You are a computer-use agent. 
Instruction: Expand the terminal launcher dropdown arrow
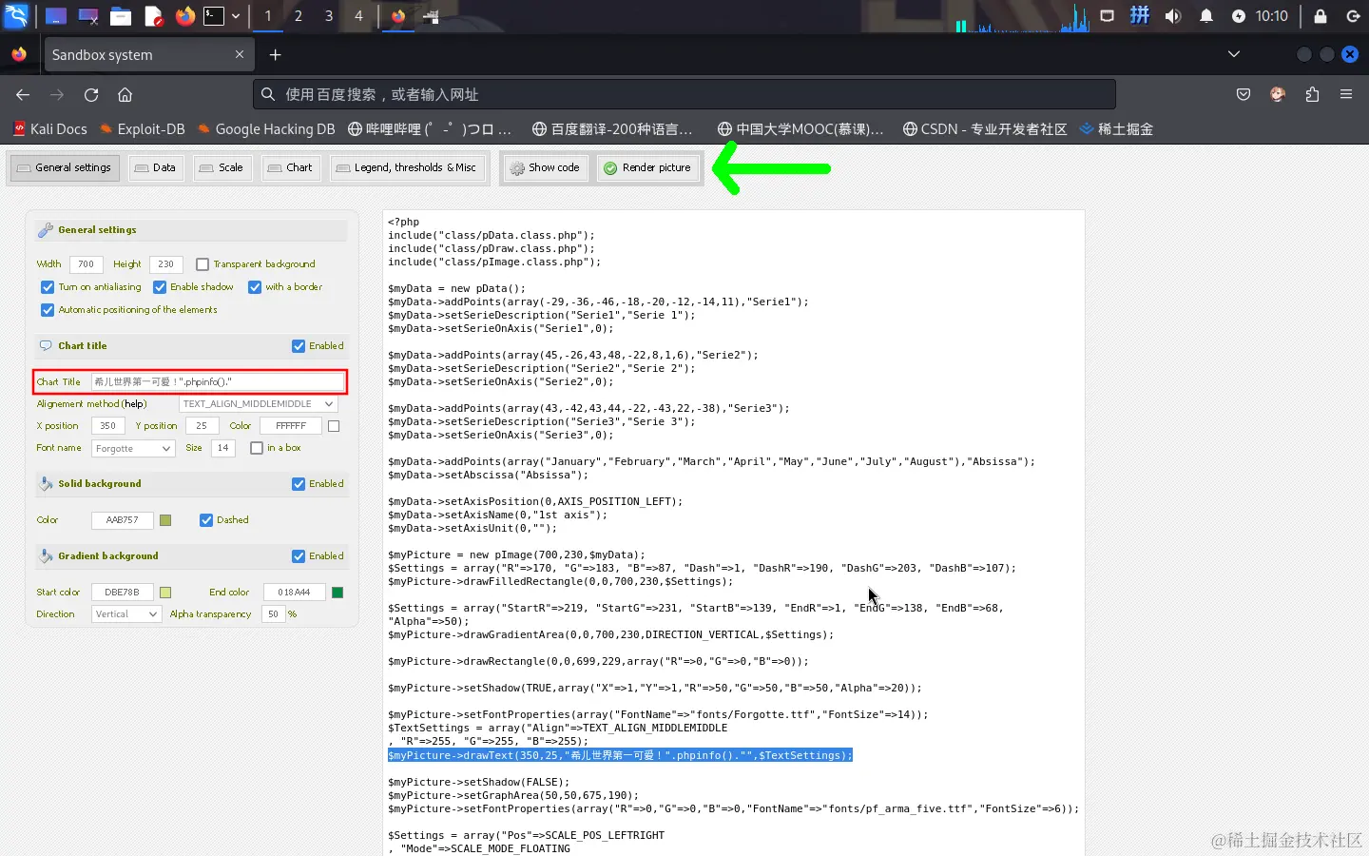(236, 15)
